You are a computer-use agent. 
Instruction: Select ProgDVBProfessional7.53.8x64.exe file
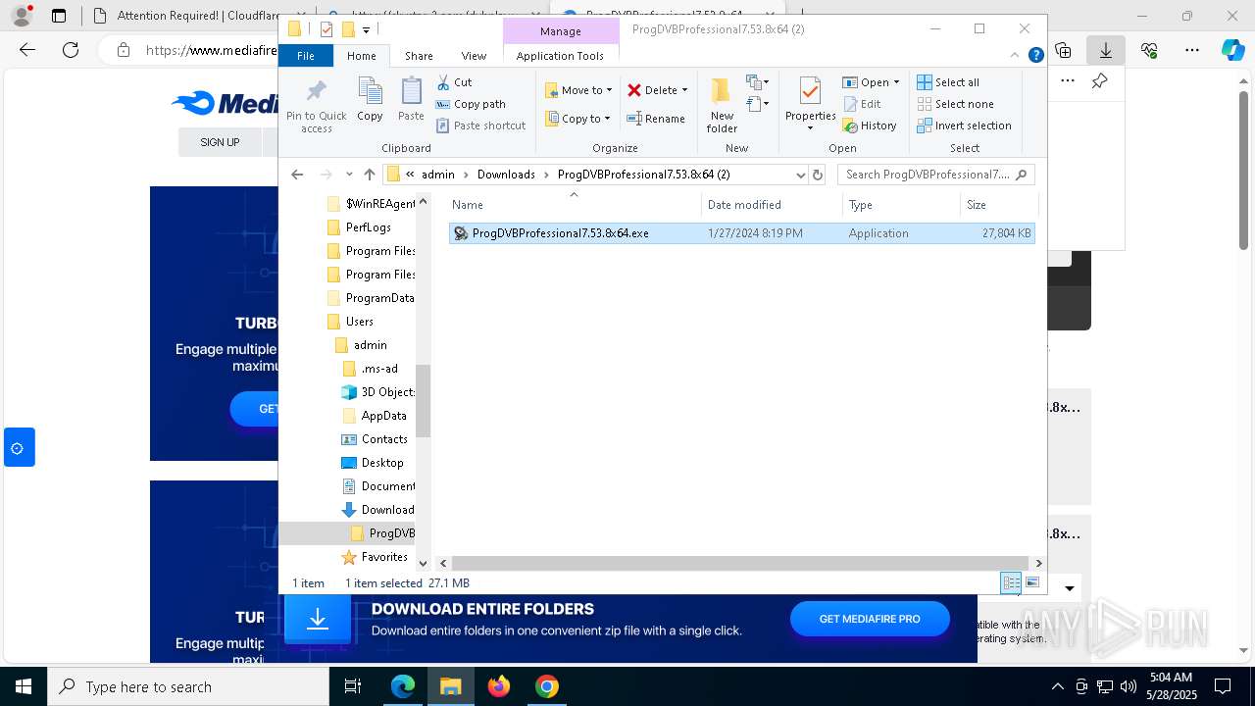click(x=741, y=233)
